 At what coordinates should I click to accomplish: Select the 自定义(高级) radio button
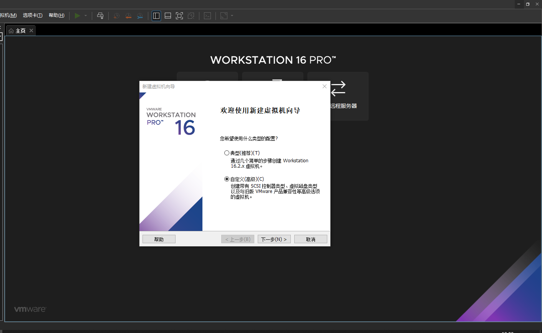coord(227,179)
